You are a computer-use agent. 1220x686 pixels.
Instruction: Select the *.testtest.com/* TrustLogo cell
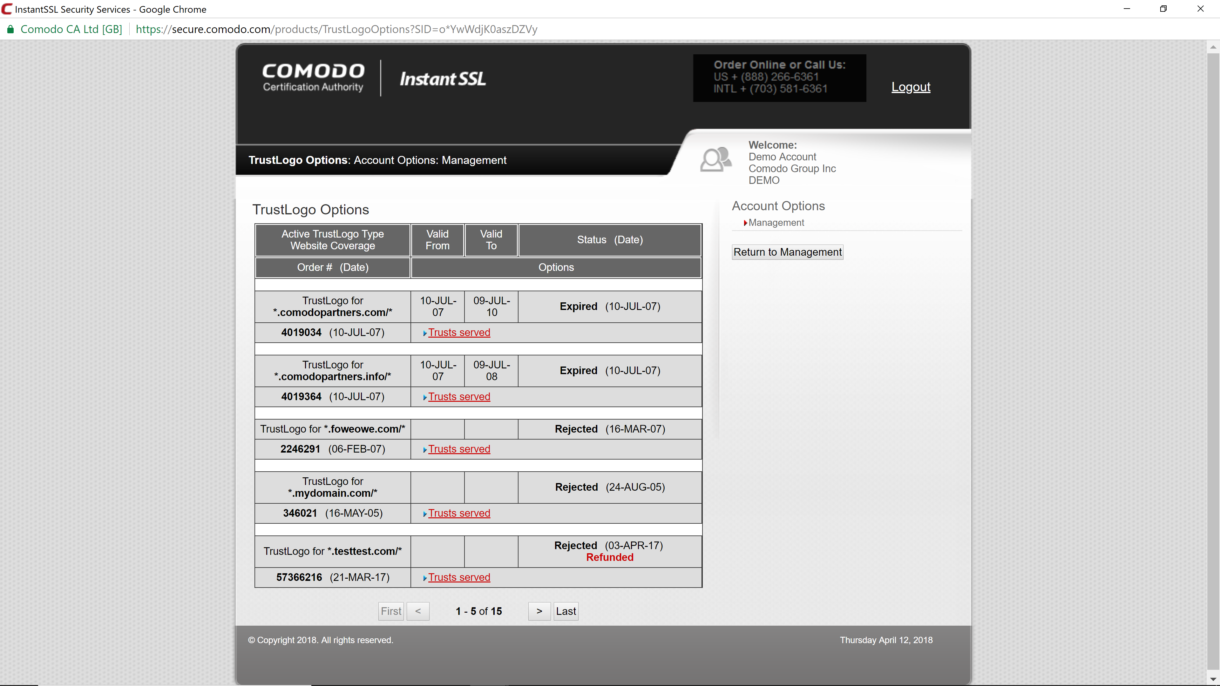pos(332,552)
